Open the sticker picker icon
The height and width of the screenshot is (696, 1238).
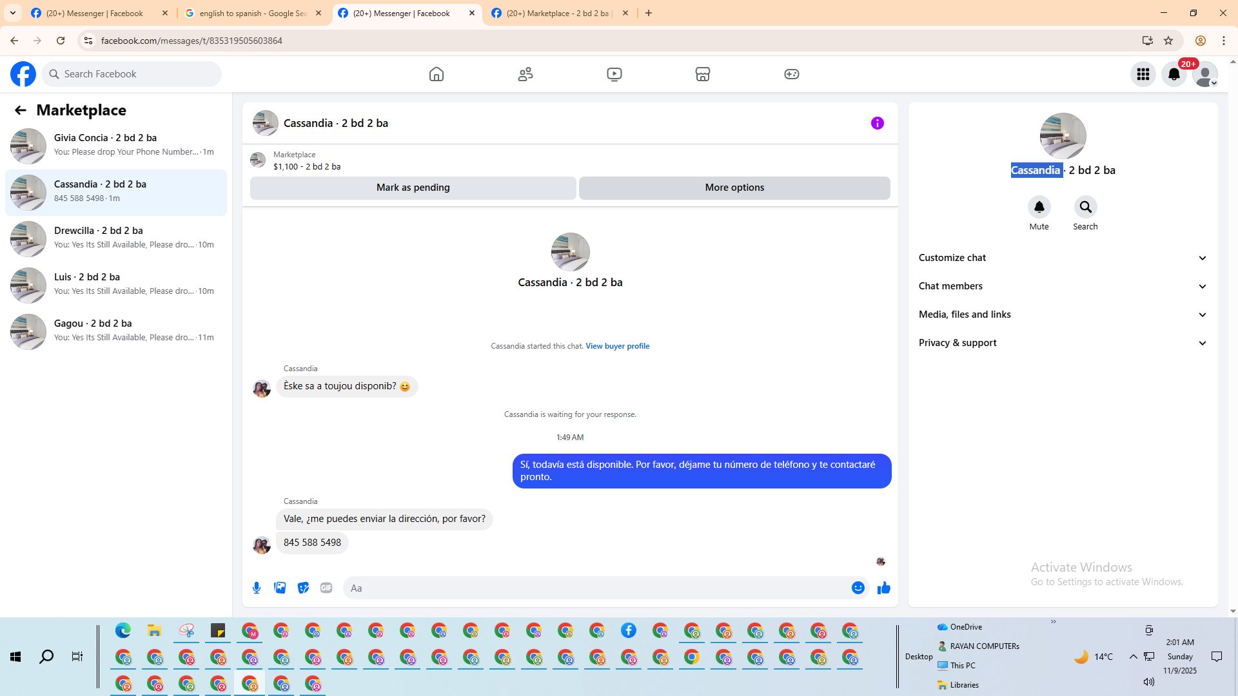(x=303, y=588)
